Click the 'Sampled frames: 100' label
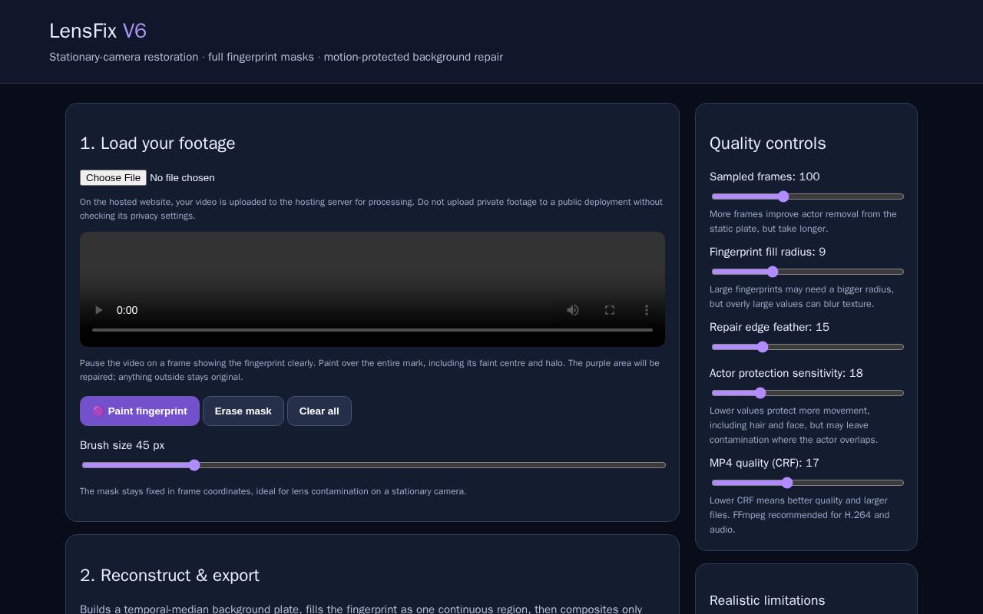This screenshot has width=983, height=614. (764, 177)
